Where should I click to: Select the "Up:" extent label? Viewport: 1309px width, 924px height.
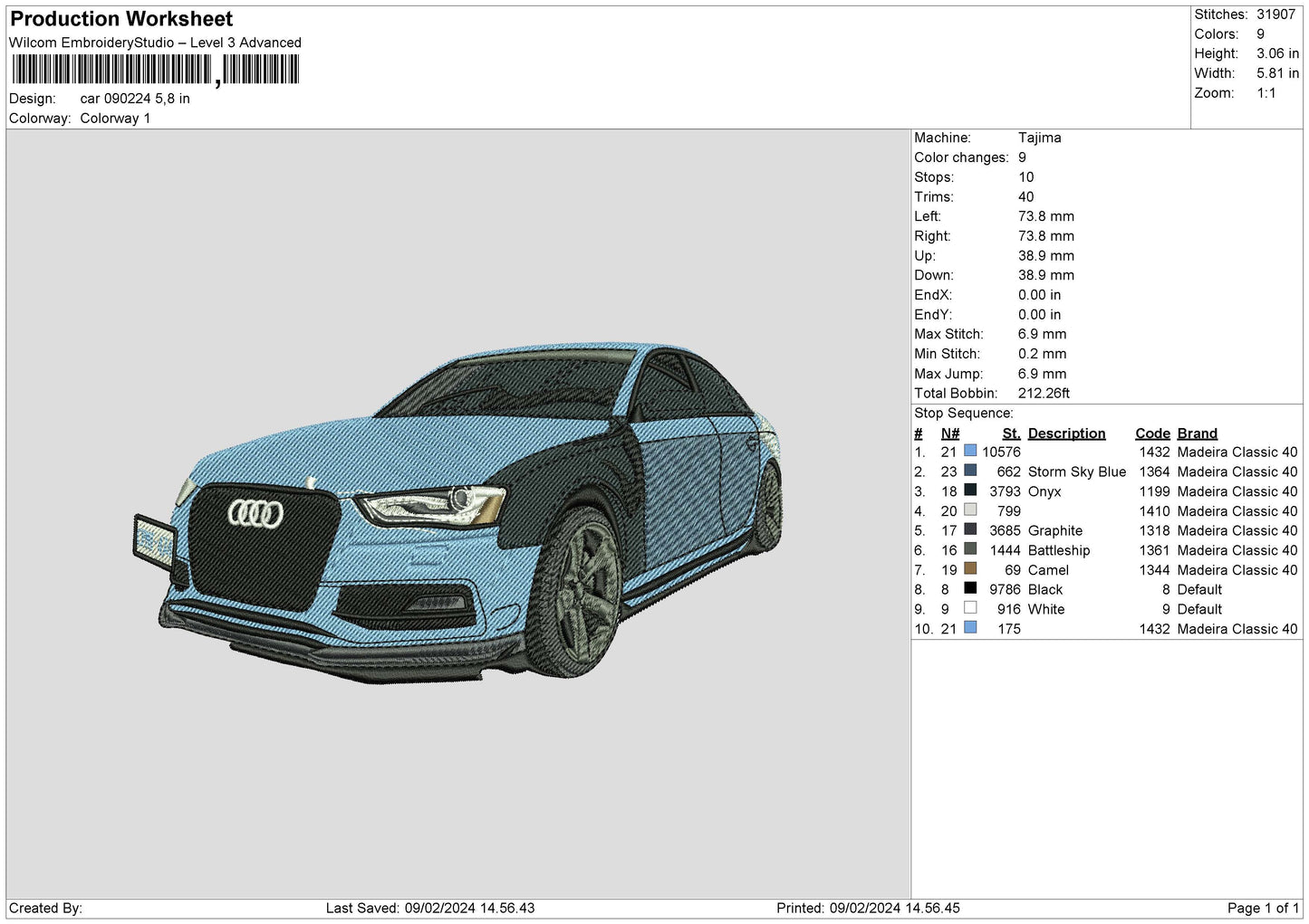pyautogui.click(x=925, y=256)
